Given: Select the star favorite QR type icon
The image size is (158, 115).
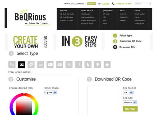Looking at the screenshot, I should point(107,65).
